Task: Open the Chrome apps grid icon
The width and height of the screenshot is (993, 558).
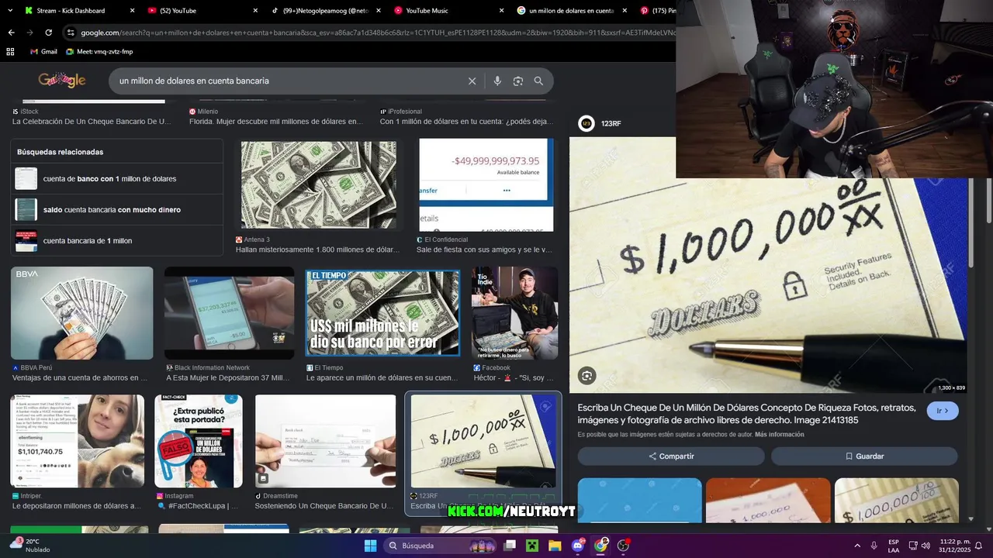Action: click(x=10, y=51)
